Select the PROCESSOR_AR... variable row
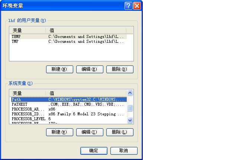Image resolution: width=238 pixels, height=160 pixels. pos(69,109)
